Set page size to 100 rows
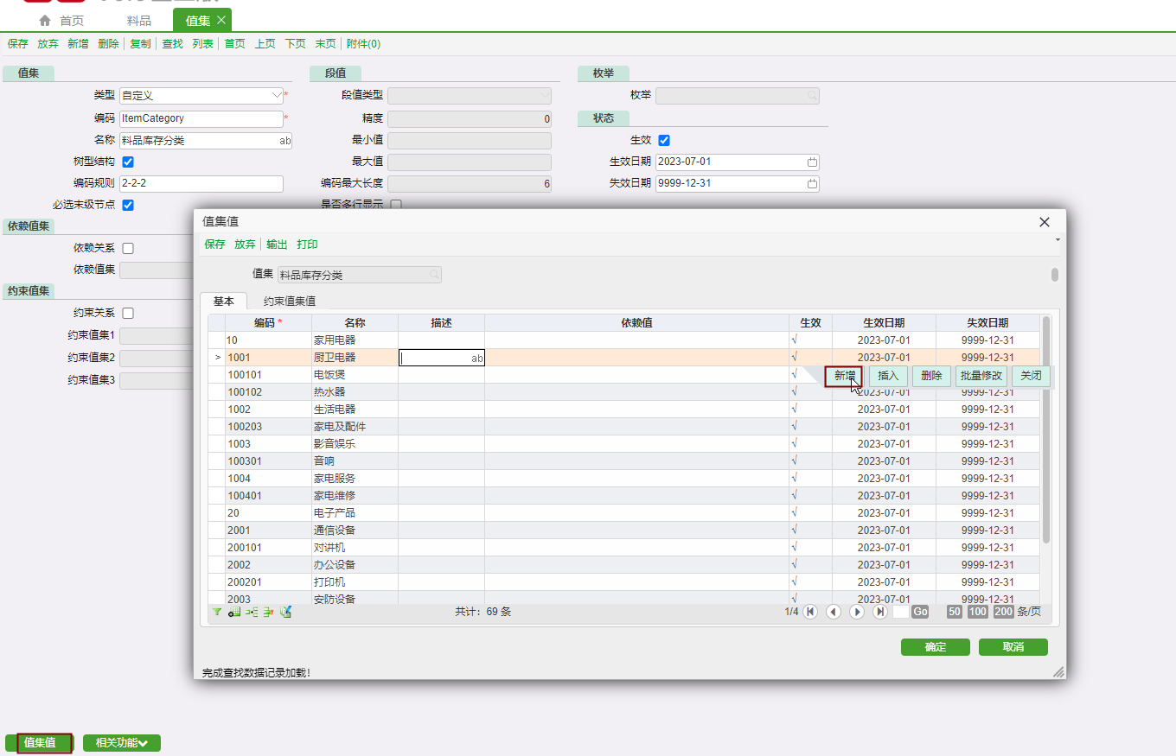The width and height of the screenshot is (1176, 756). (978, 612)
